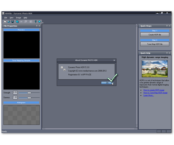Click the Histogram section header bar
Image resolution: width=174 pixels, height=145 pixels.
pyautogui.click(x=21, y=102)
